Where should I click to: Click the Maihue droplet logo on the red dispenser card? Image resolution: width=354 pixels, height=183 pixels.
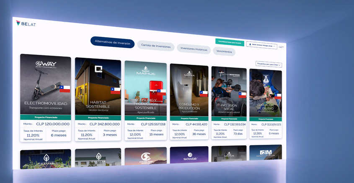click(146, 70)
